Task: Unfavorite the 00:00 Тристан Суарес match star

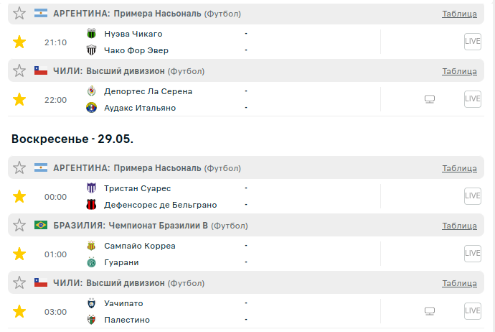Action: (19, 196)
